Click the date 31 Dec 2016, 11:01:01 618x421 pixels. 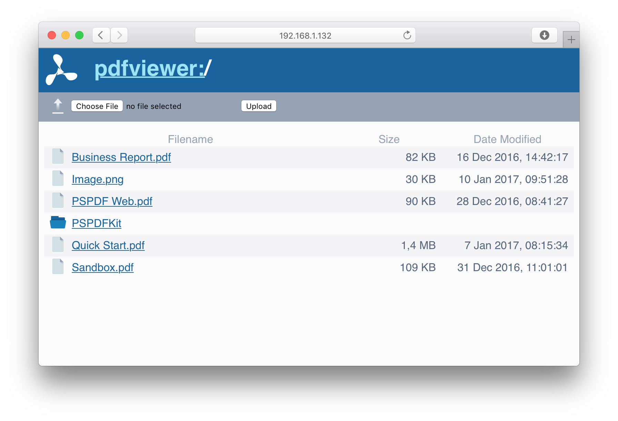pos(512,267)
